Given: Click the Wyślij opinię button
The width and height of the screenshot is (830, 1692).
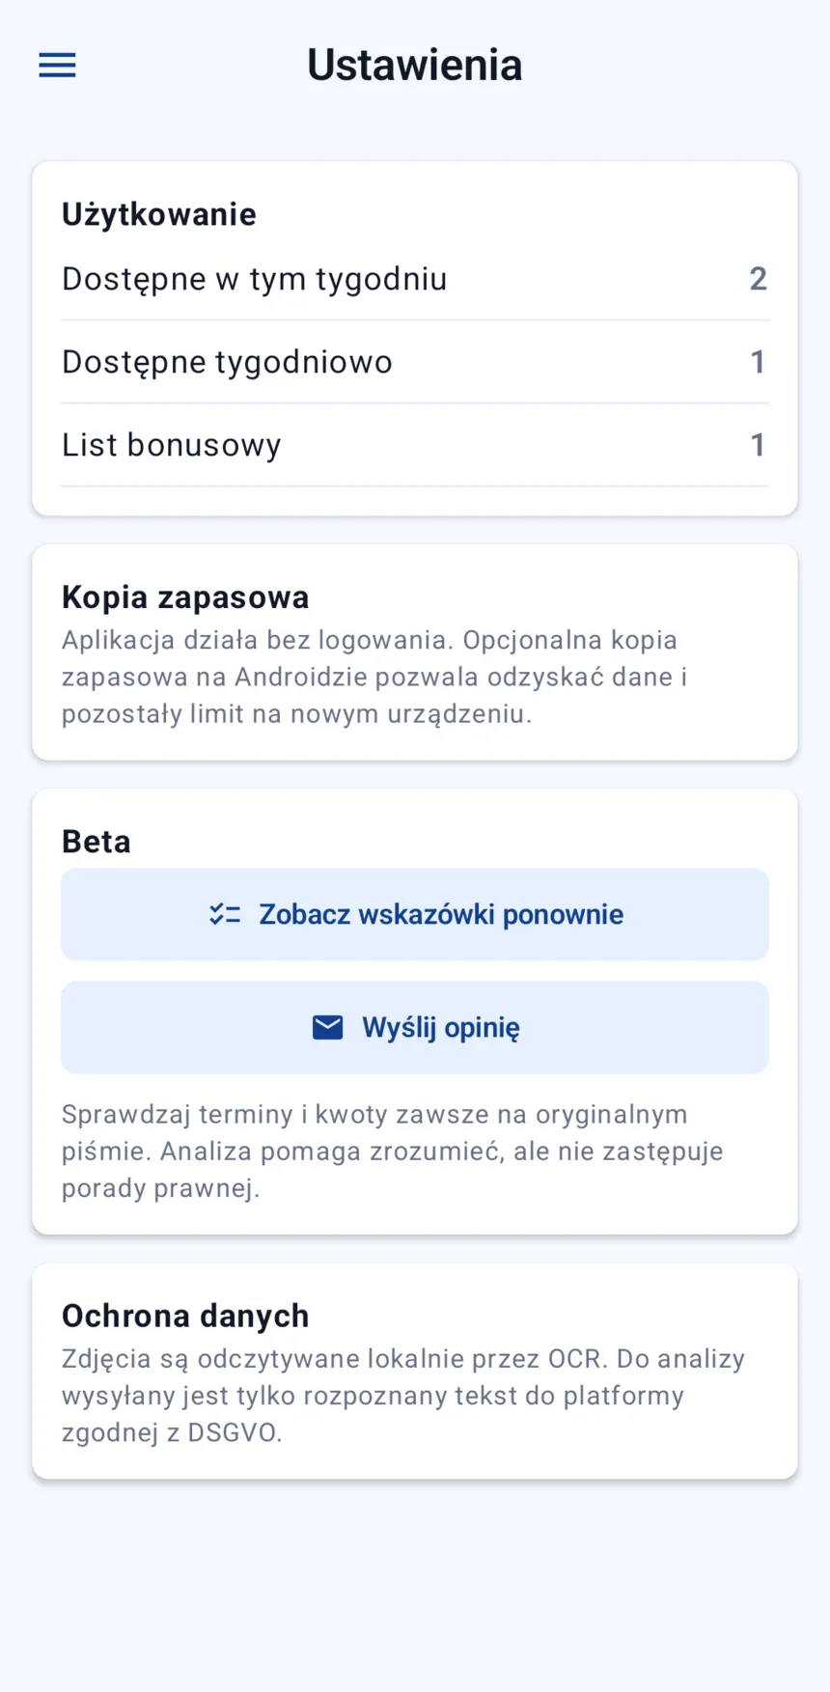Looking at the screenshot, I should (x=415, y=1027).
